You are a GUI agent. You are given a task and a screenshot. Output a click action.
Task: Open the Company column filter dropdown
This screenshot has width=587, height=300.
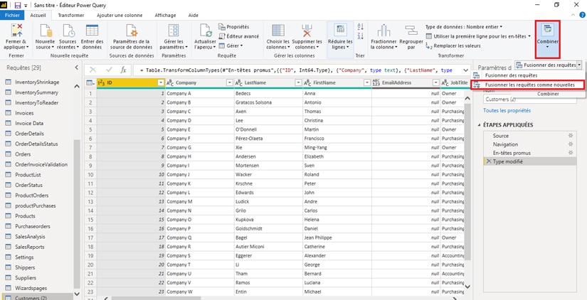229,83
